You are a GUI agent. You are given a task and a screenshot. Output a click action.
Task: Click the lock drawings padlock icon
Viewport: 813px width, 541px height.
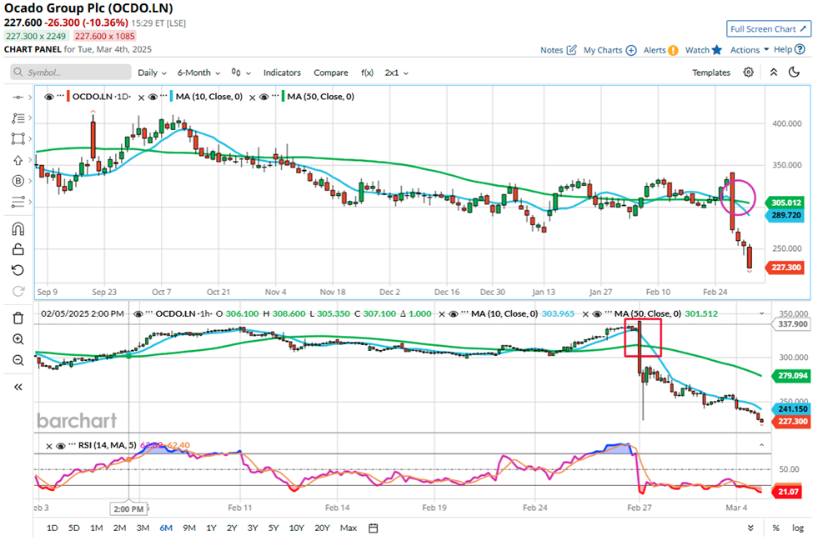18,249
